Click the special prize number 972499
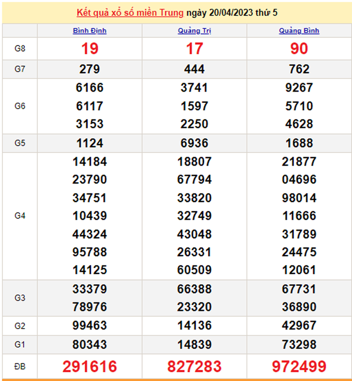Image resolution: width=352 pixels, height=381 pixels. (299, 366)
